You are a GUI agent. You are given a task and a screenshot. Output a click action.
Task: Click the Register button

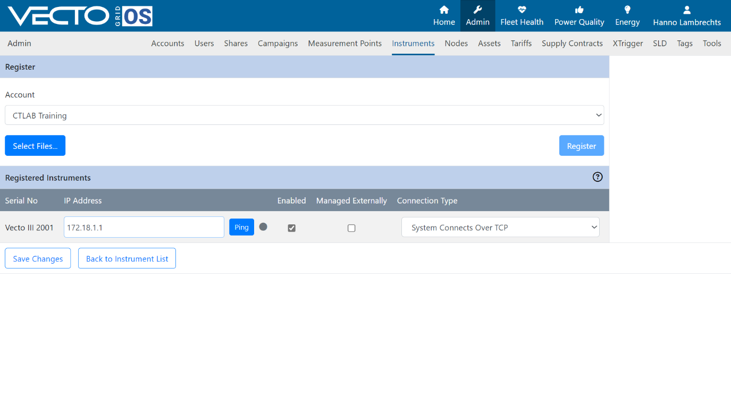pos(582,146)
